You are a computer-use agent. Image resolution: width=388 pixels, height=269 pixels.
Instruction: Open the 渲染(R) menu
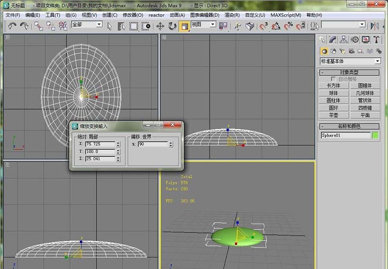[232, 15]
